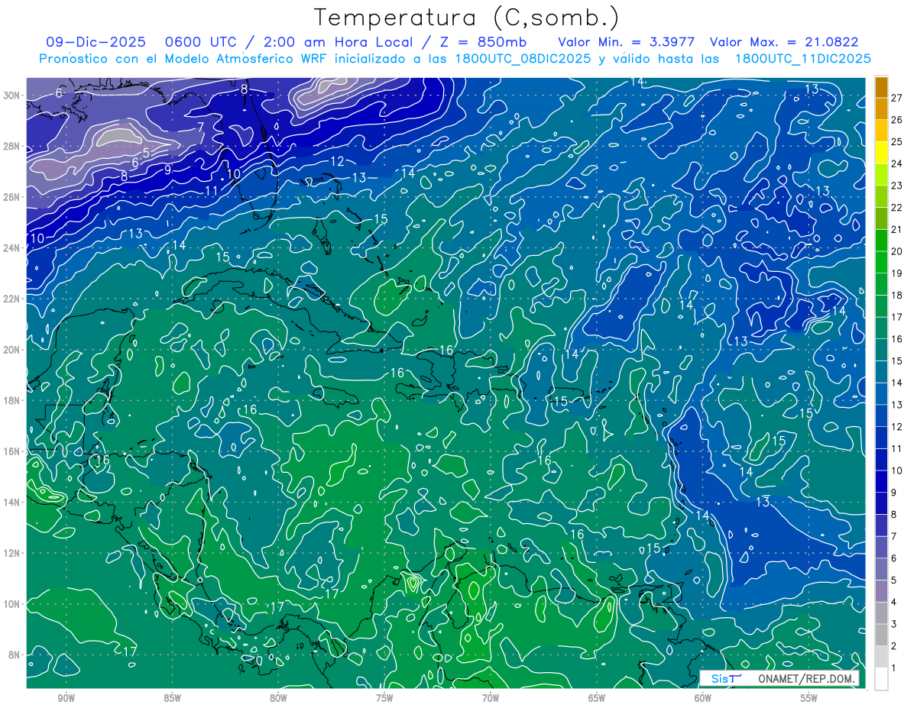Image resolution: width=917 pixels, height=708 pixels.
Task: Click the 80W longitude axis label
Action: [279, 699]
